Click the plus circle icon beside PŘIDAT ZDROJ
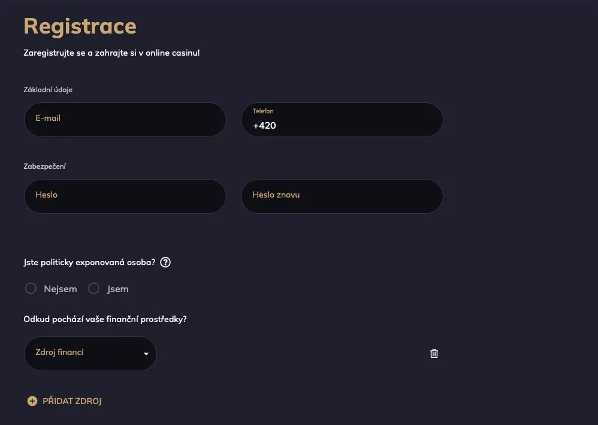Image resolution: width=598 pixels, height=425 pixels. (x=32, y=401)
